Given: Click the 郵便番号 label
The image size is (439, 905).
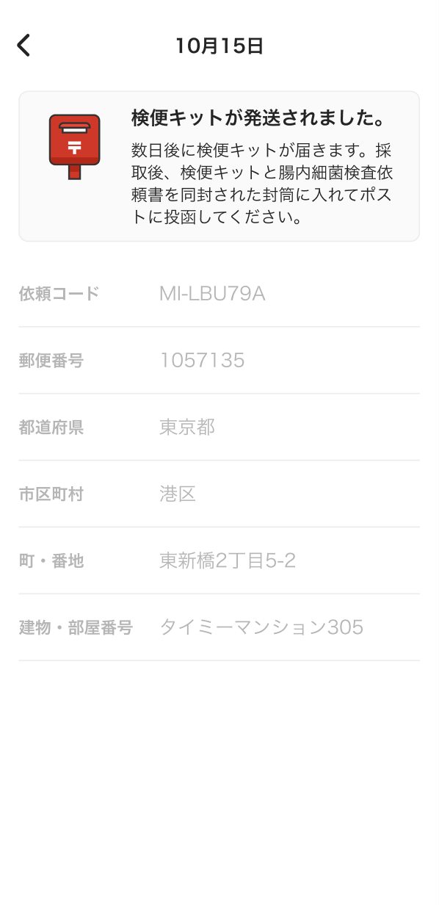Looking at the screenshot, I should pyautogui.click(x=51, y=361).
